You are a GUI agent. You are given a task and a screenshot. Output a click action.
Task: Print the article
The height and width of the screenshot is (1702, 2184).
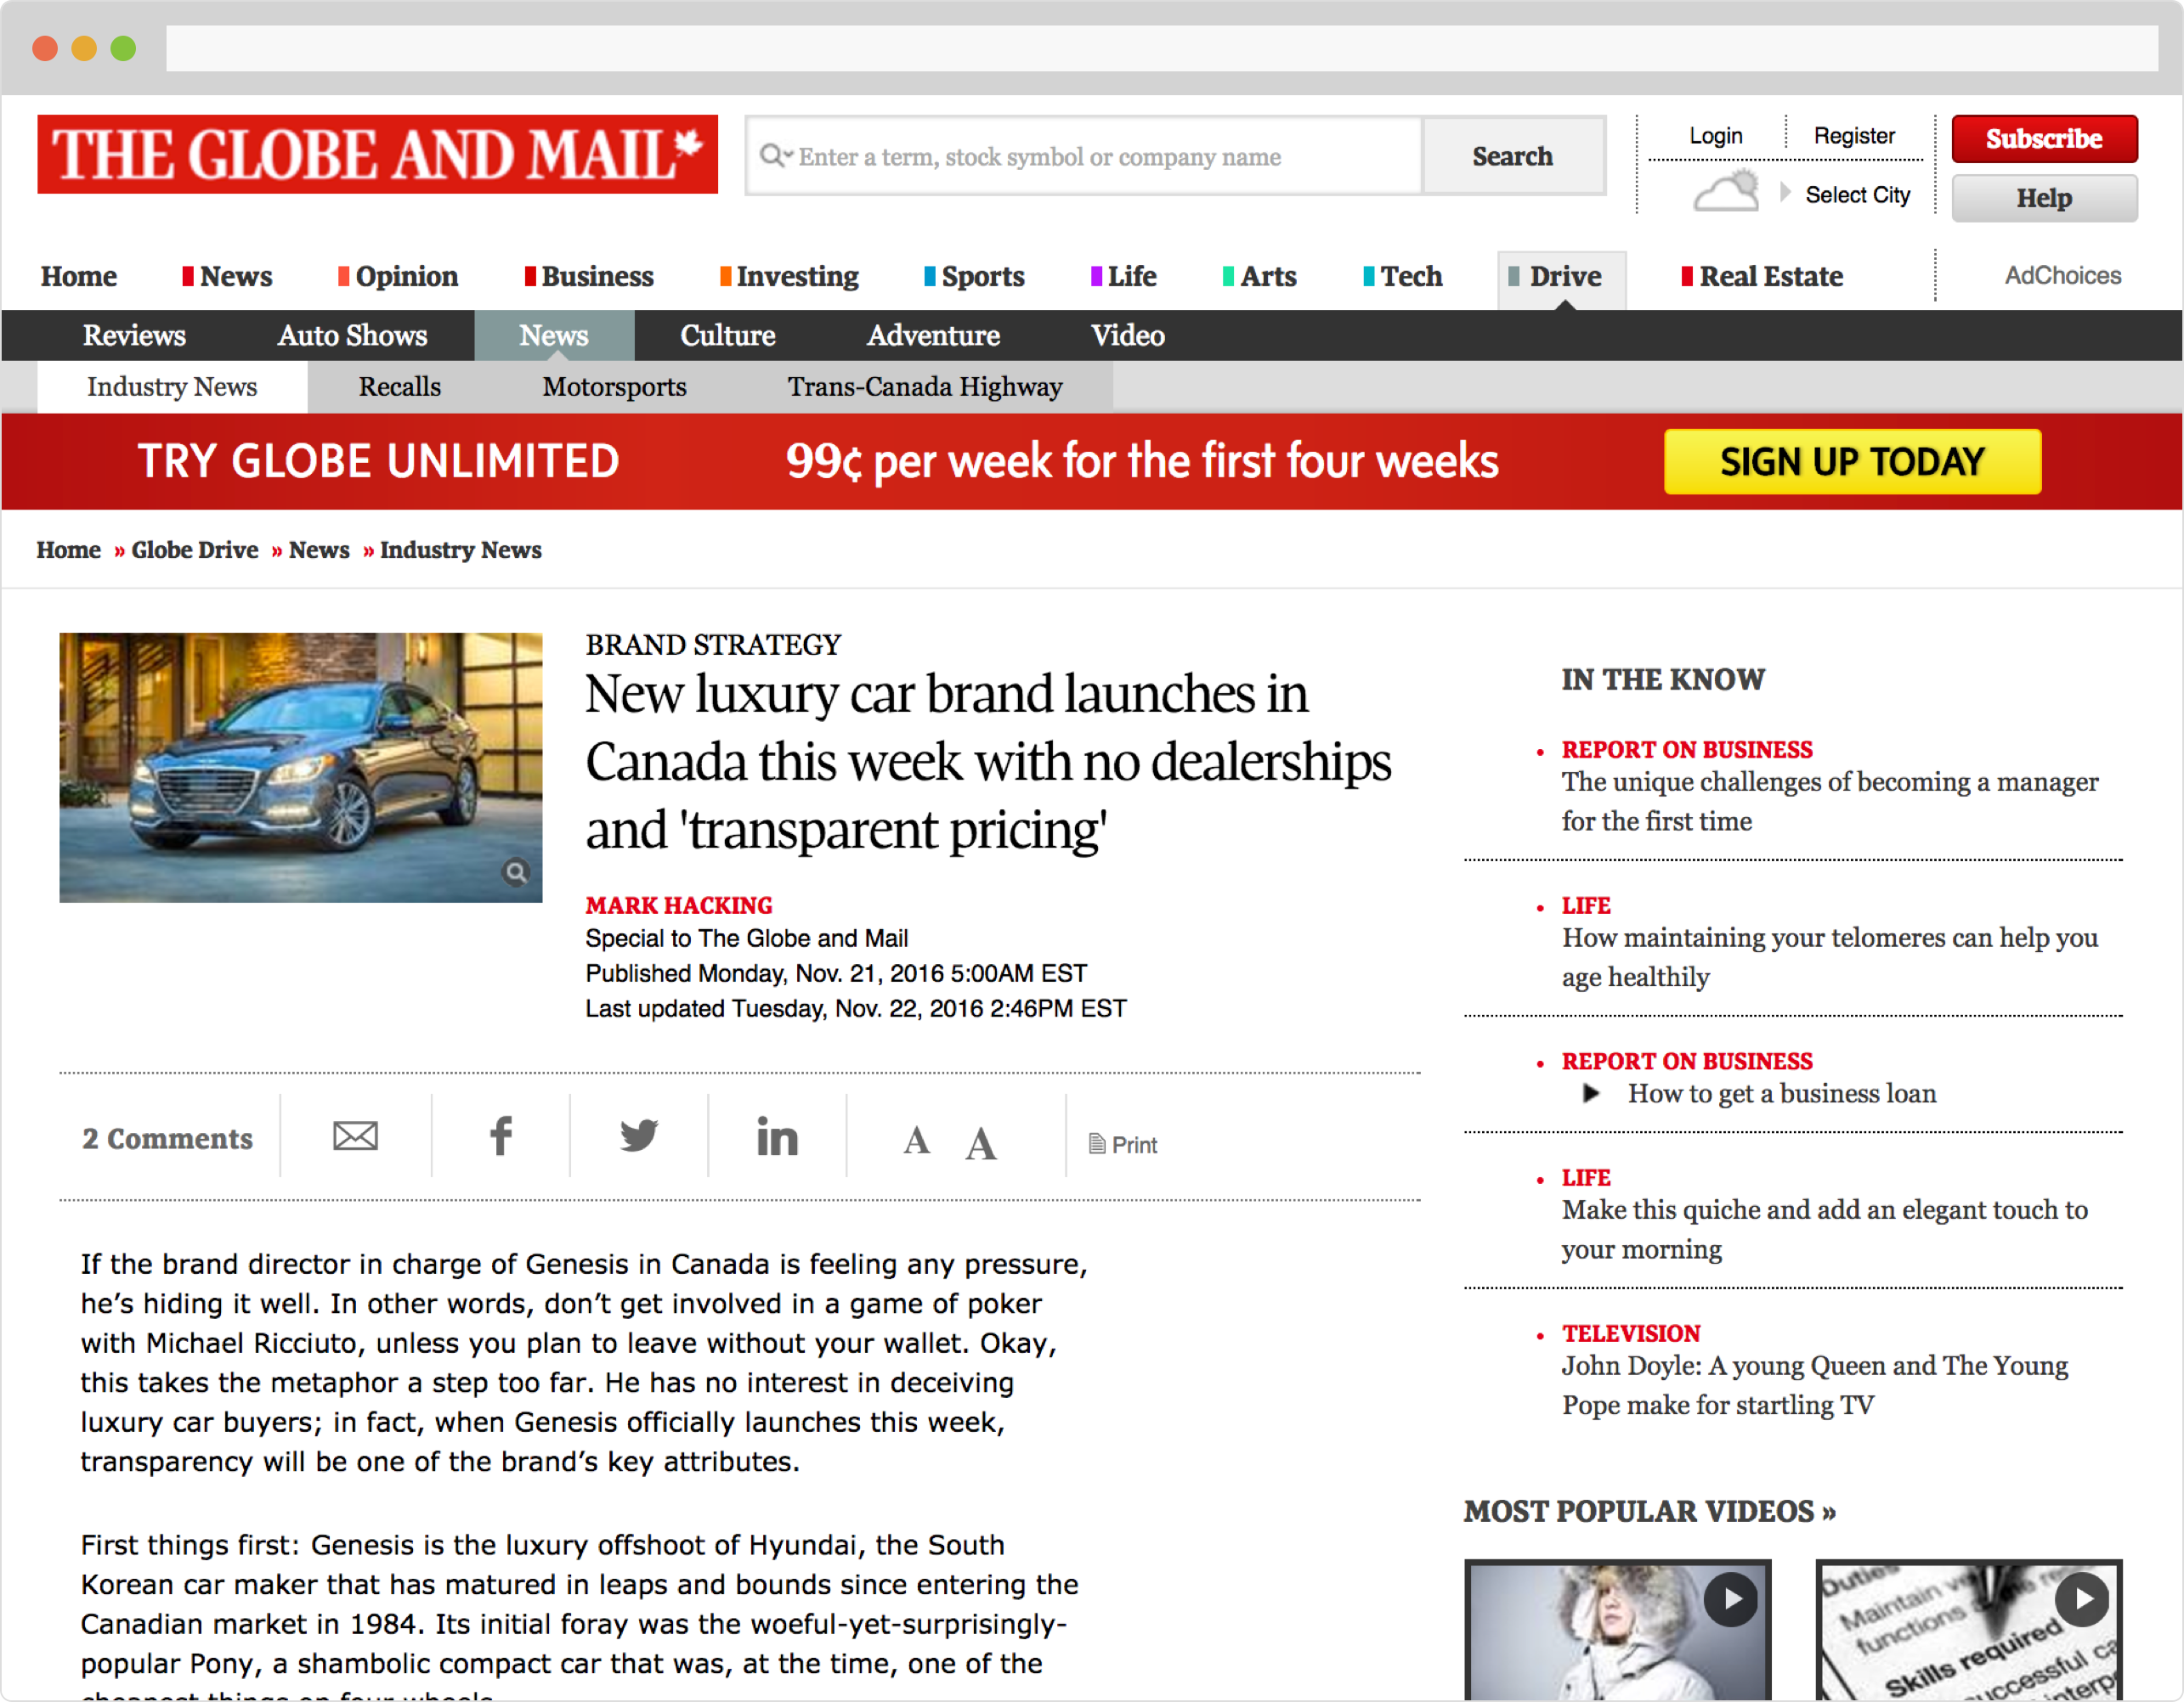tap(1123, 1144)
